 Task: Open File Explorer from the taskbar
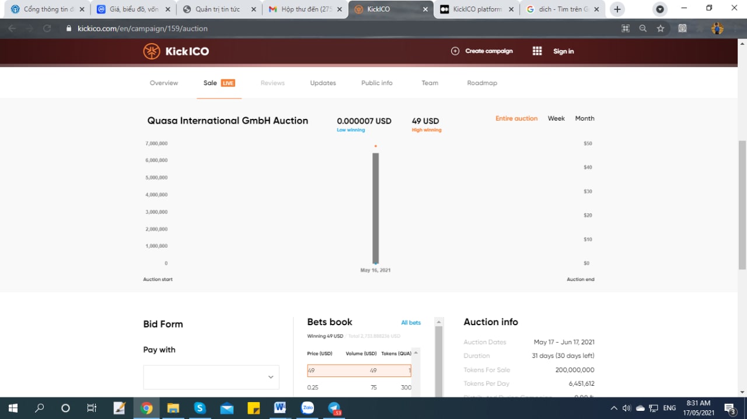pos(173,408)
